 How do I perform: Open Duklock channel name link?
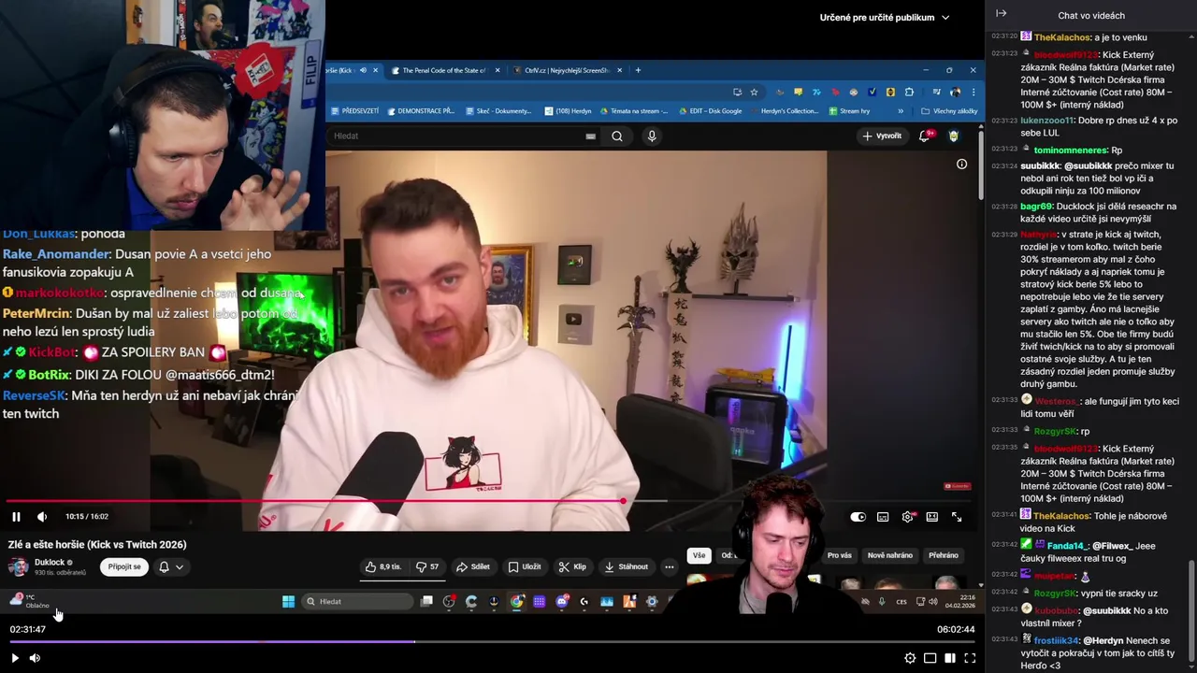pyautogui.click(x=50, y=562)
